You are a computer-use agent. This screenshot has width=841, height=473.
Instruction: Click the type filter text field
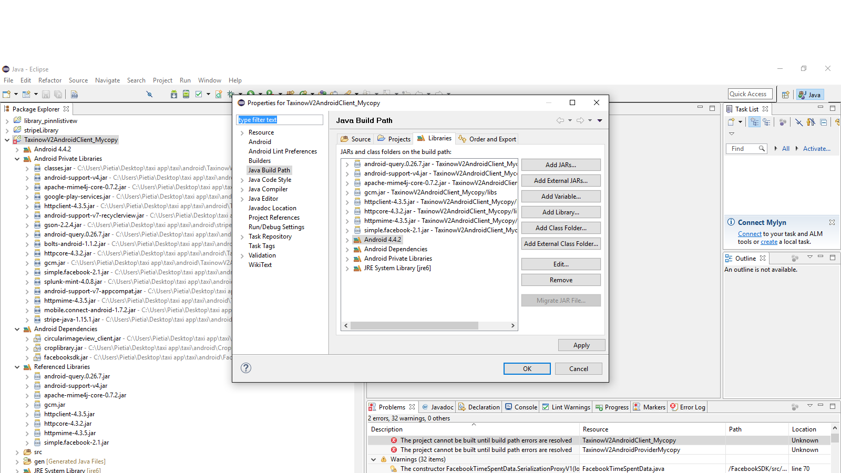coord(280,120)
